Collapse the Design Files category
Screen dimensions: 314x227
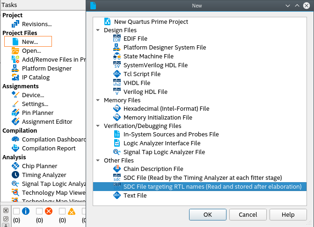point(98,30)
